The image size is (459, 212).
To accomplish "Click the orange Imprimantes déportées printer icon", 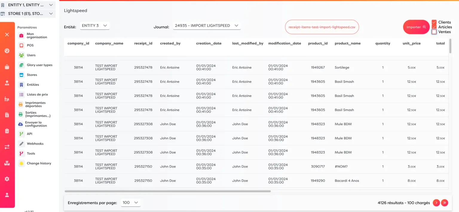I will 21,104.
